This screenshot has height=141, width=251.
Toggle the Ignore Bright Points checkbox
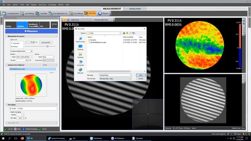click(11, 51)
